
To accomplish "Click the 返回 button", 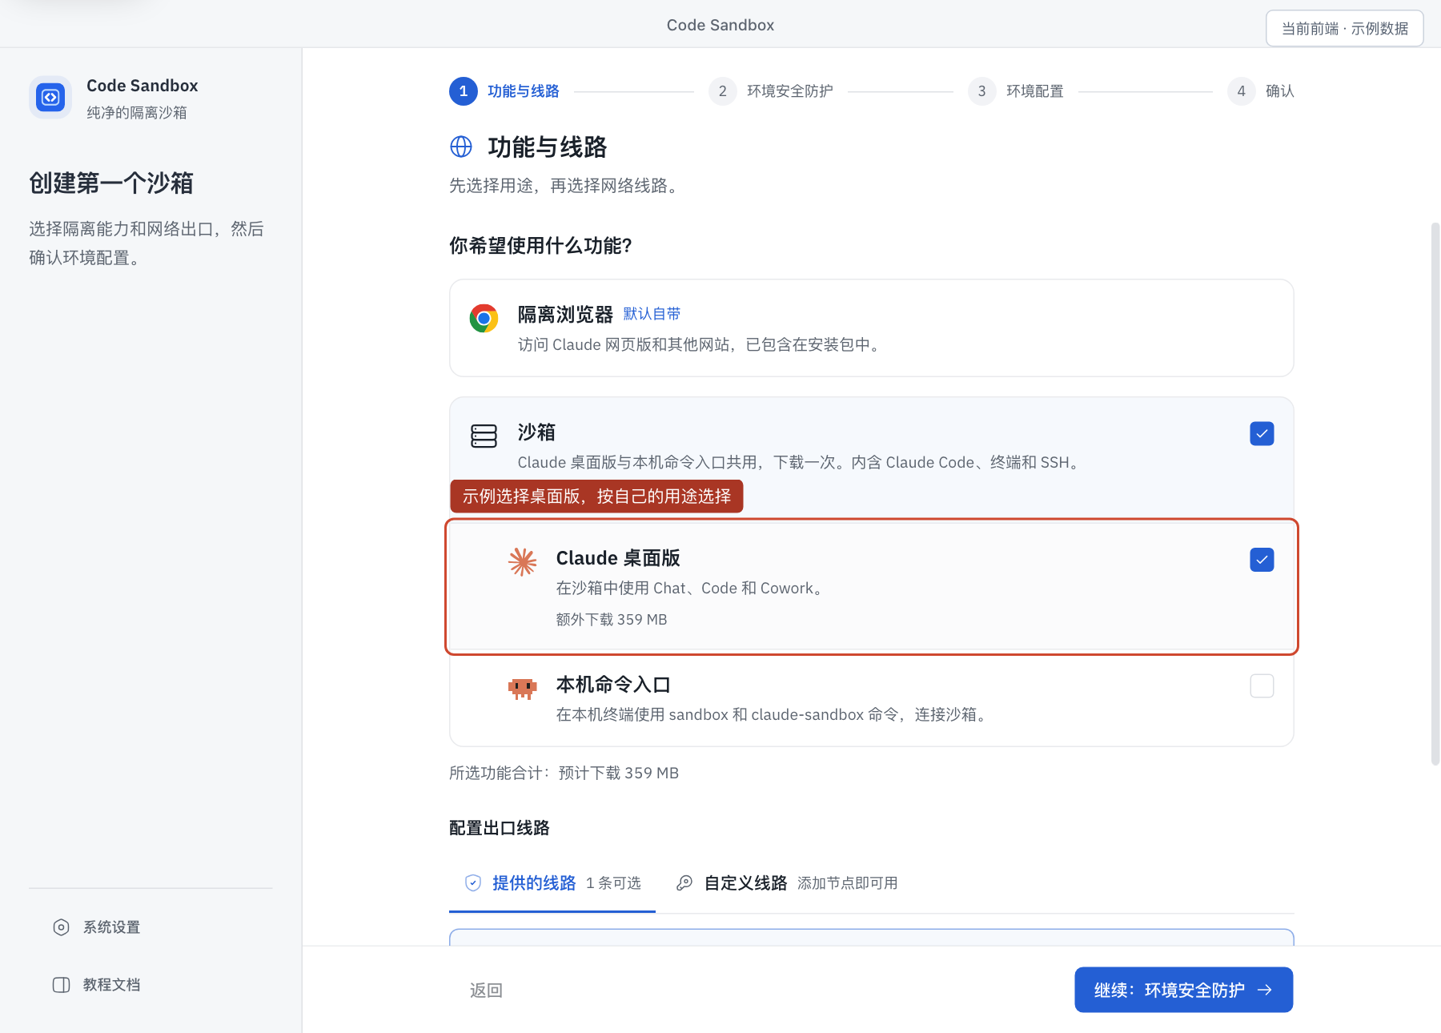I will click(x=486, y=991).
